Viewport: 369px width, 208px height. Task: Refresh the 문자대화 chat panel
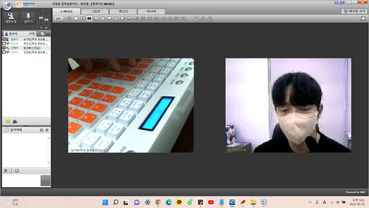(47, 130)
